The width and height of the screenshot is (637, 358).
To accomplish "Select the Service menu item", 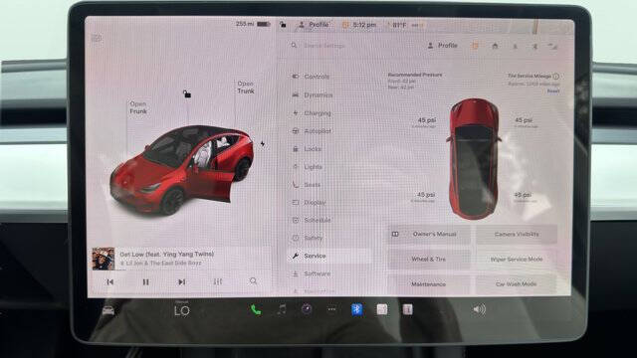I will [329, 256].
